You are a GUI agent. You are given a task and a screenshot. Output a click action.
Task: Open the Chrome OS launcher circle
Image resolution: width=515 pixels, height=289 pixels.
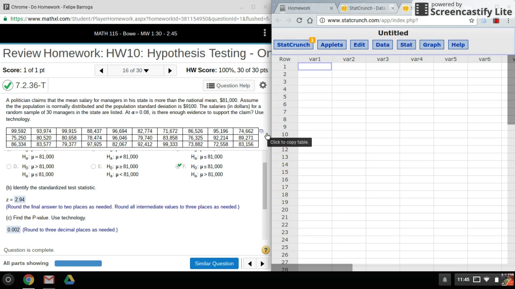pos(8,280)
